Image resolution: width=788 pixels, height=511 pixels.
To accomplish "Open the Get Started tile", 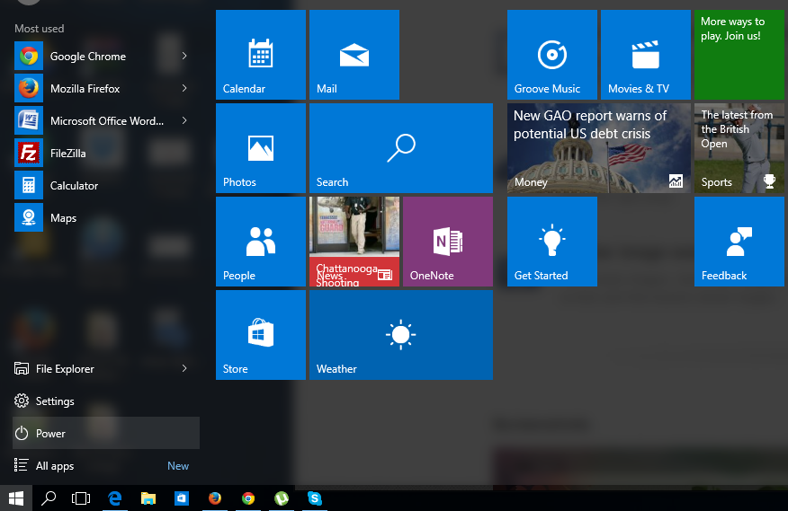I will (552, 242).
